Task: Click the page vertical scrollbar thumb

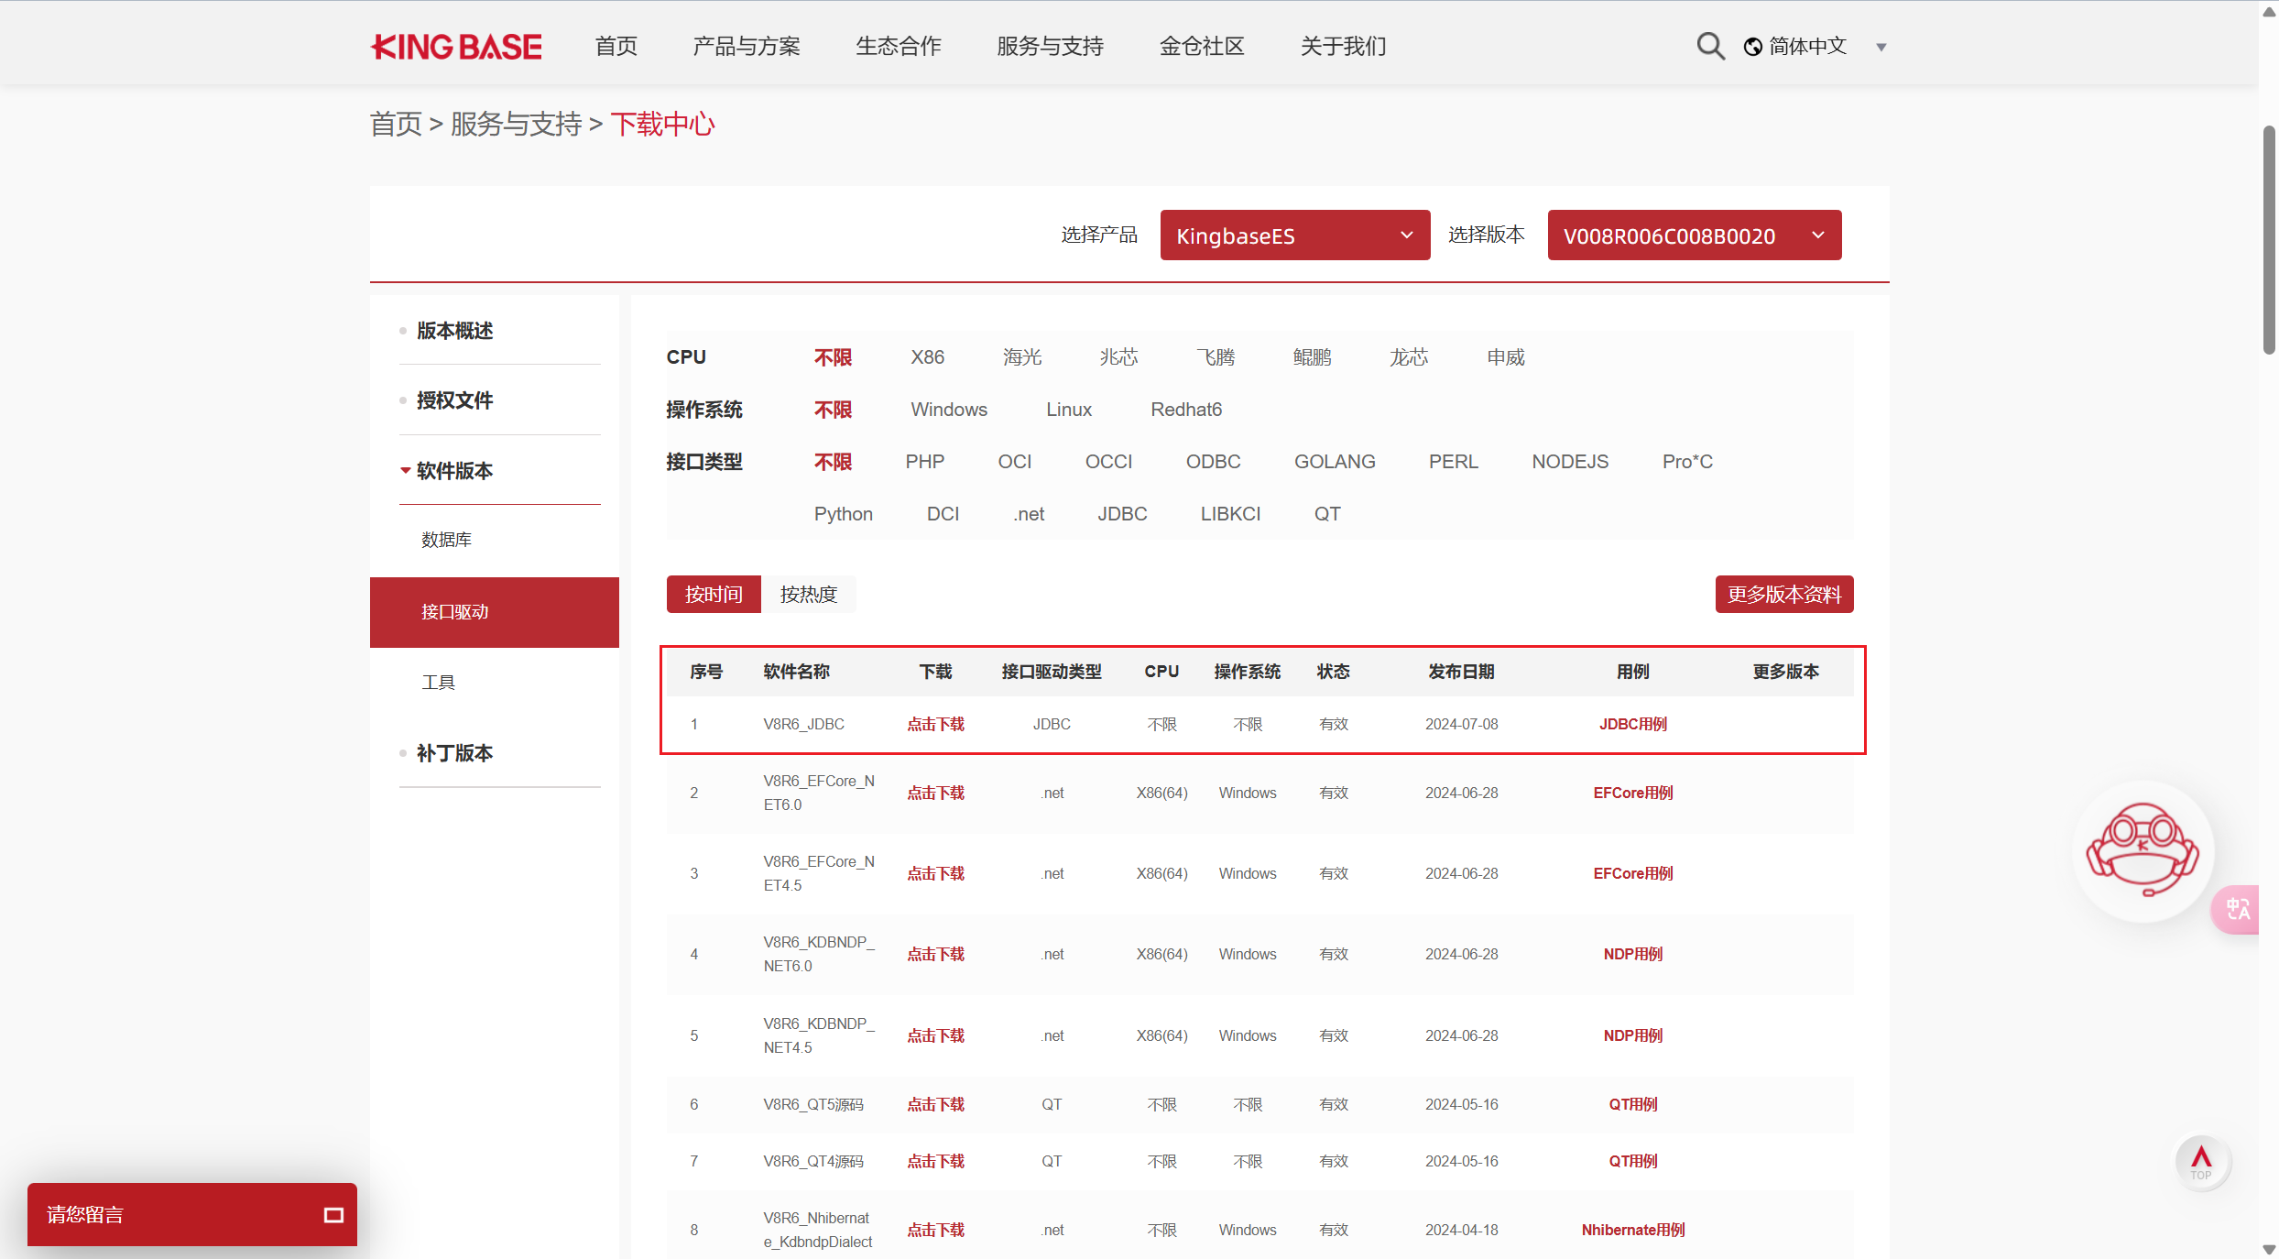Action: tap(2268, 239)
